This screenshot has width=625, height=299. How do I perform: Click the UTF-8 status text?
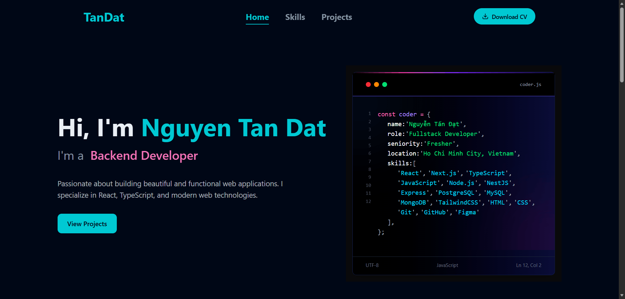(372, 265)
